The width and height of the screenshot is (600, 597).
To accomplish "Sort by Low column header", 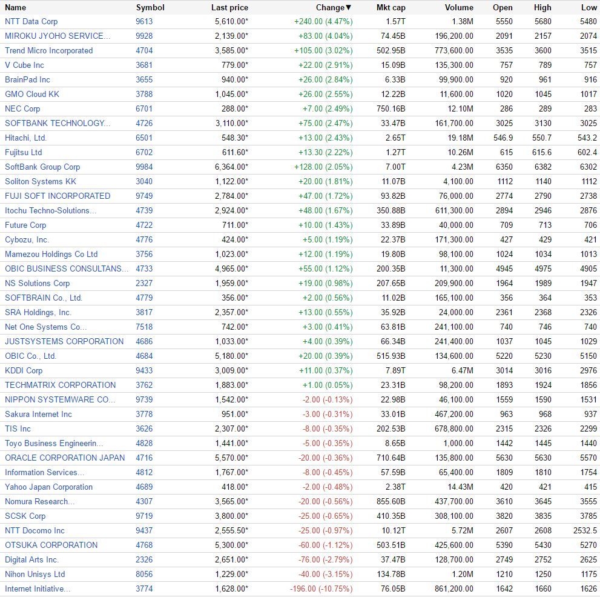I will click(589, 7).
